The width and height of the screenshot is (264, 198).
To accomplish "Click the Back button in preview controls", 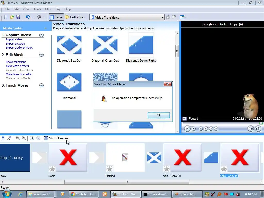I will pos(201,129).
